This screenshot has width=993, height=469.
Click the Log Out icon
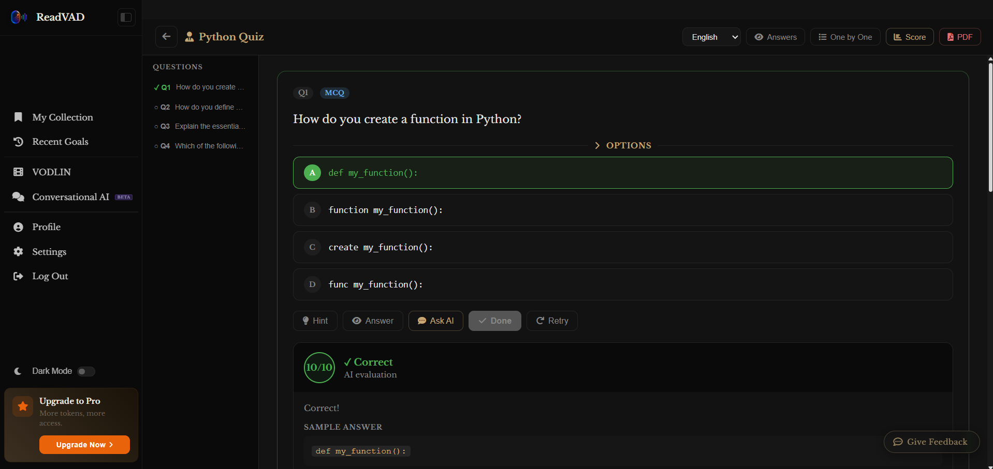tap(18, 276)
